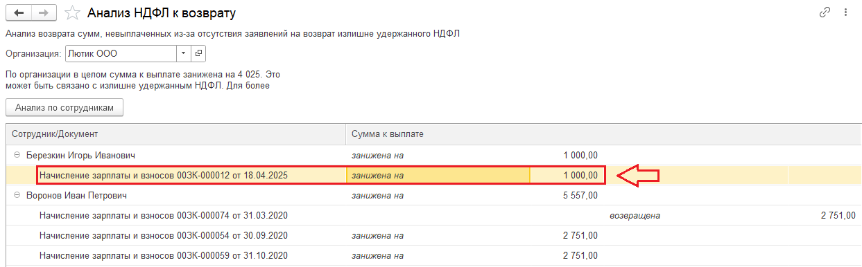Open the three-dot more actions menu
The width and height of the screenshot is (862, 267).
click(845, 12)
